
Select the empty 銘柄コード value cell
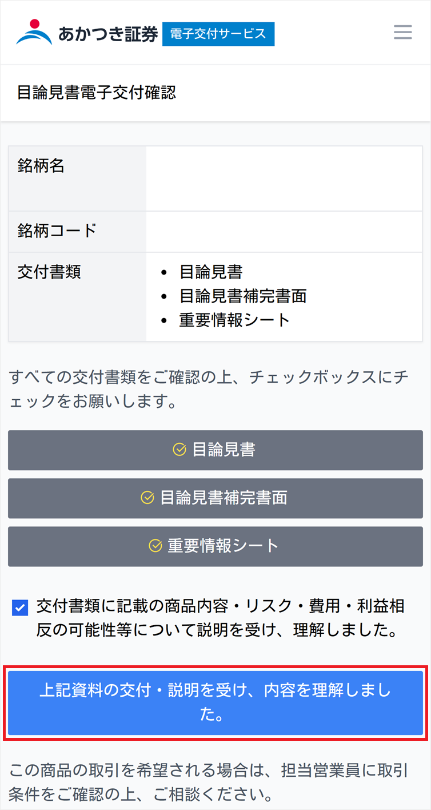point(284,232)
